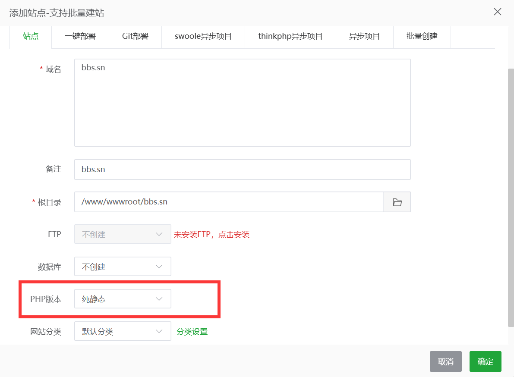Screen dimensions: 514x377
Task: Click the dialog vertical scrollbar
Action: click(x=511, y=198)
